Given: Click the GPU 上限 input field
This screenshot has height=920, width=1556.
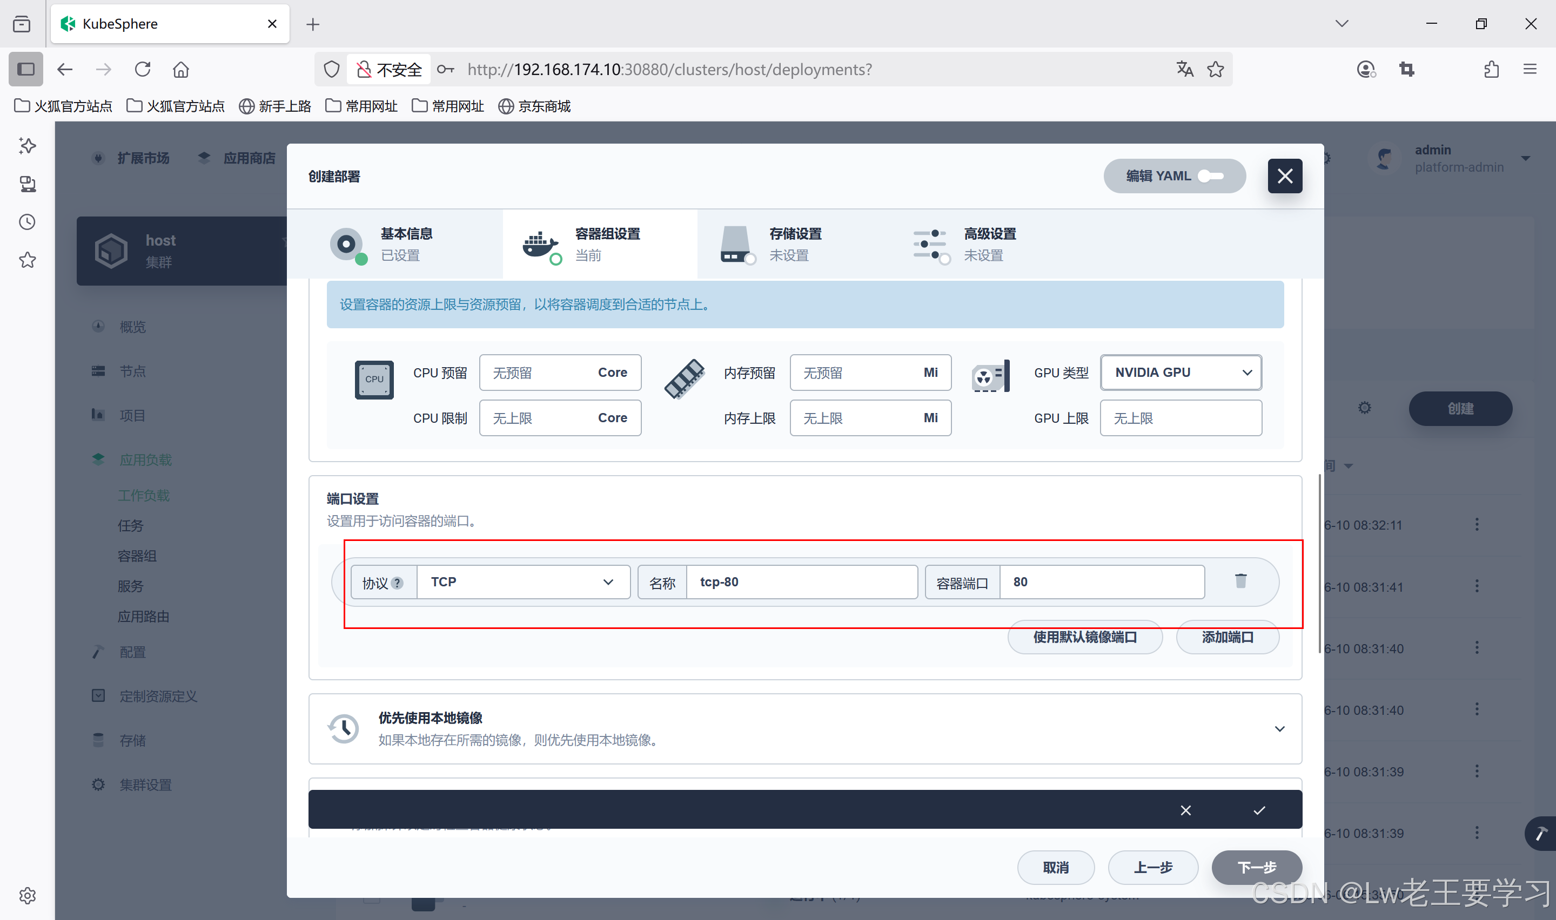Looking at the screenshot, I should [1181, 418].
